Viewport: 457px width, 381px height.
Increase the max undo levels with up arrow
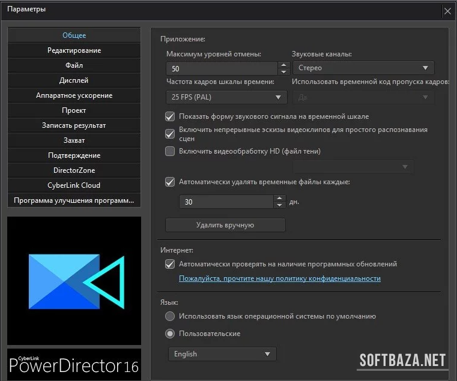283,65
